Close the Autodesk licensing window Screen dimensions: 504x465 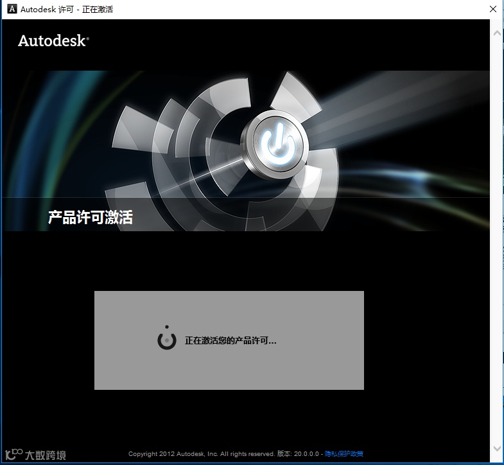pyautogui.click(x=492, y=9)
